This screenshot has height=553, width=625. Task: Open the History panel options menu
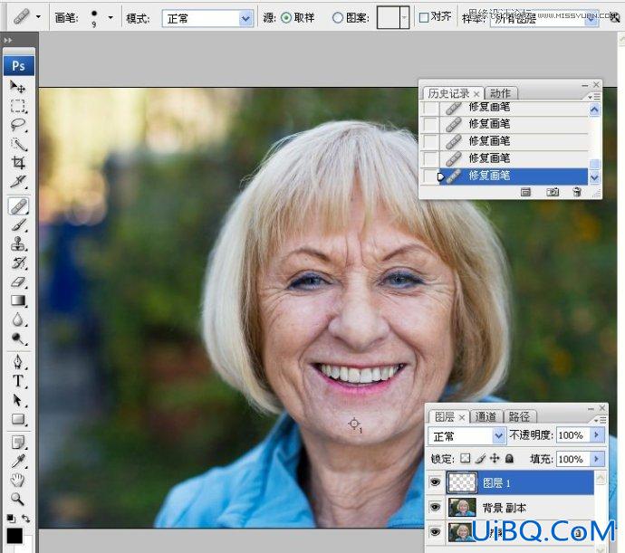[x=594, y=97]
